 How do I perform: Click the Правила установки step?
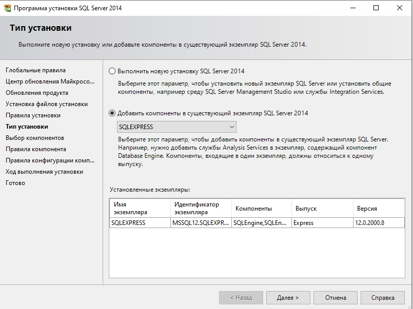coord(33,115)
